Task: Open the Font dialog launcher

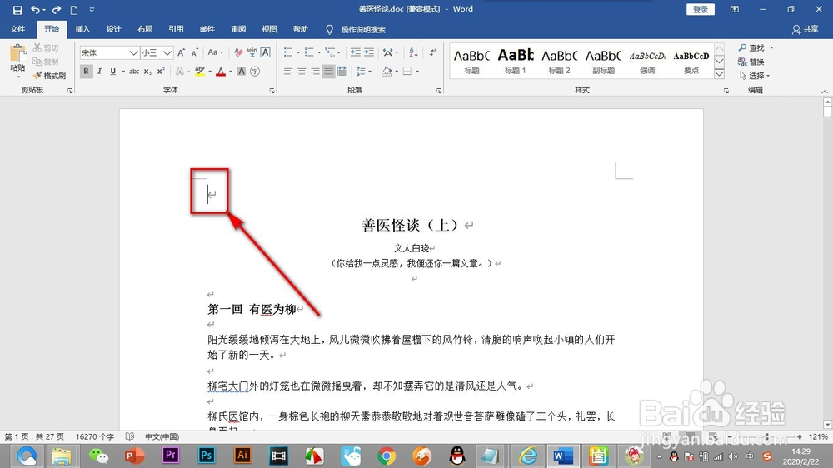Action: [272, 91]
